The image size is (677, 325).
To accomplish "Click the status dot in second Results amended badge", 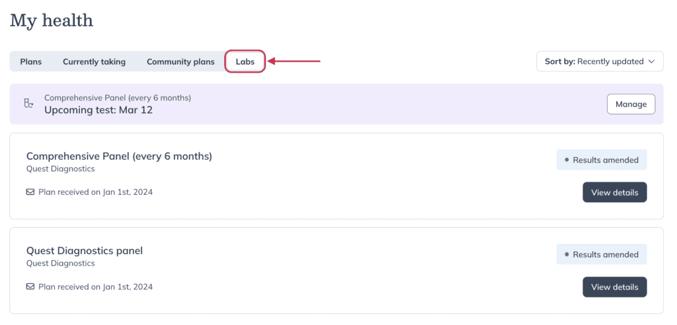I will [x=567, y=254].
